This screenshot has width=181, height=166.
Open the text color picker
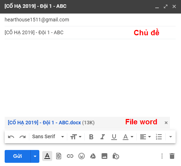[128, 137]
